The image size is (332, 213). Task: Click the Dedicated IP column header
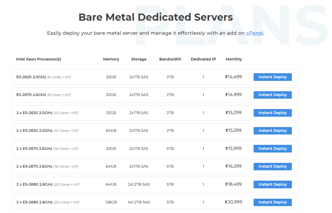[203, 59]
